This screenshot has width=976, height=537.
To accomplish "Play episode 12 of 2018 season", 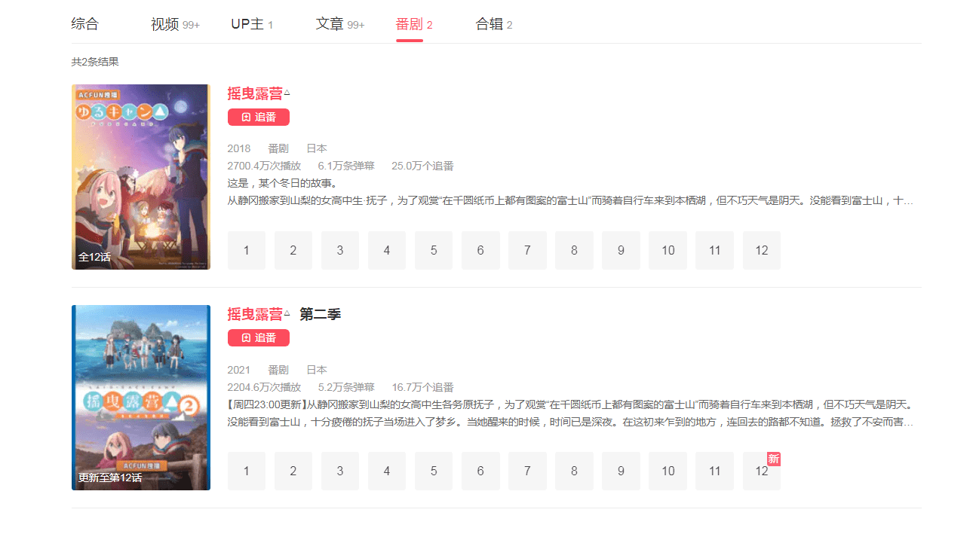I will coord(762,250).
